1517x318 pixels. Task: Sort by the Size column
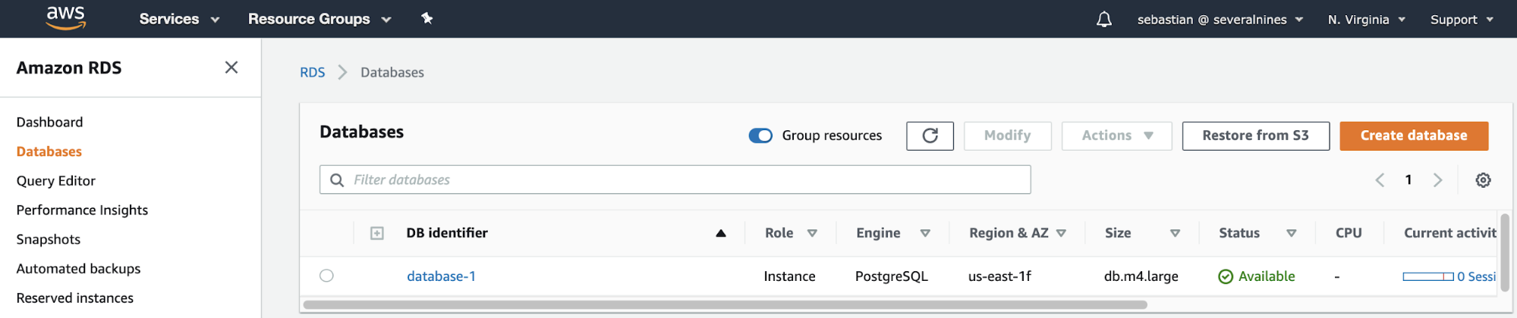coord(1175,233)
